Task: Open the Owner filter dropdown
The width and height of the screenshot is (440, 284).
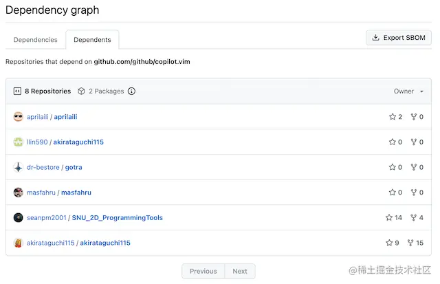Action: (408, 91)
